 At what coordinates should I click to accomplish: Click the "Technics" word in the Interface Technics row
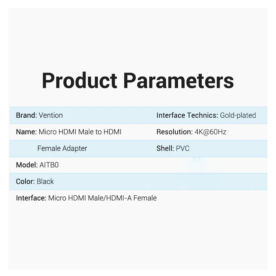coord(203,115)
